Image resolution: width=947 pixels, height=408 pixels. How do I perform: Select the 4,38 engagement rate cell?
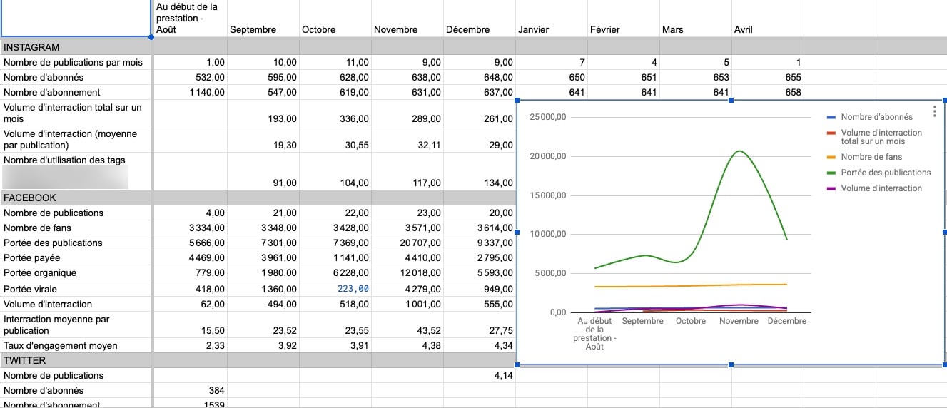click(x=407, y=345)
